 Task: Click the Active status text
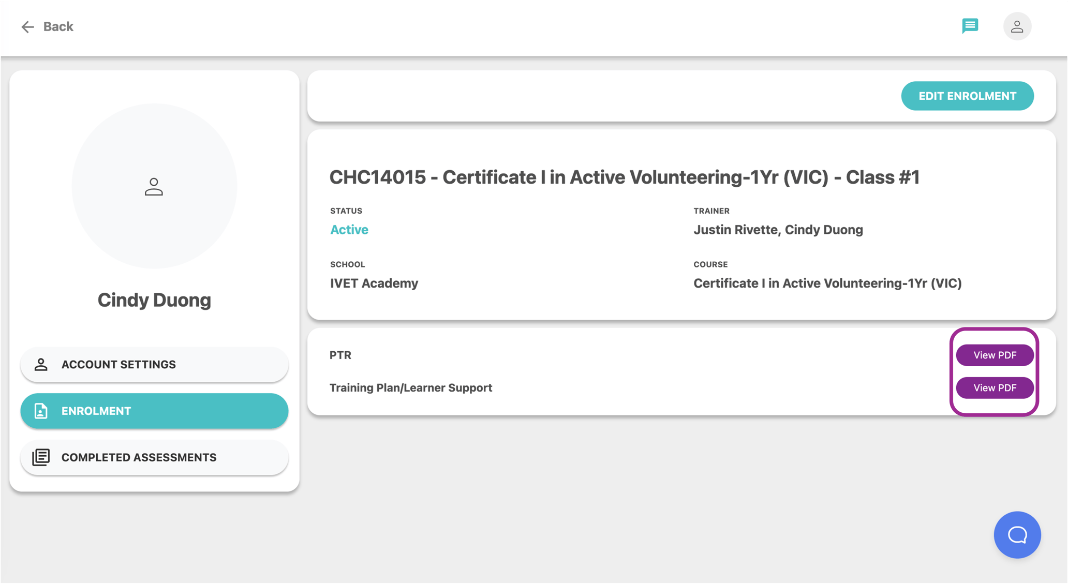tap(349, 230)
